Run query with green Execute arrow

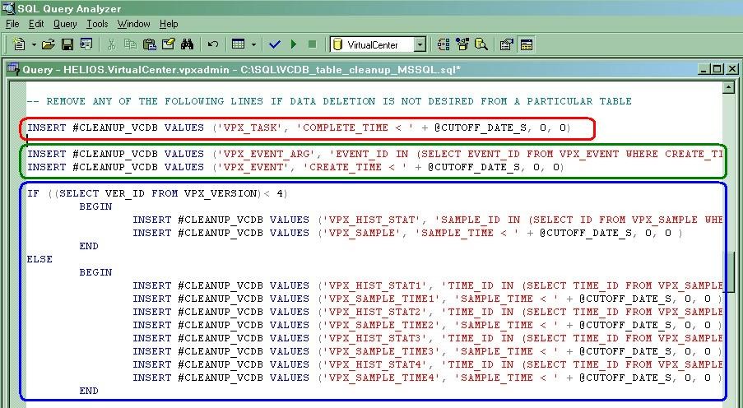point(294,44)
